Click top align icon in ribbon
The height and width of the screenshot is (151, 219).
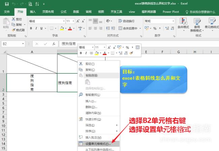tap(90, 21)
